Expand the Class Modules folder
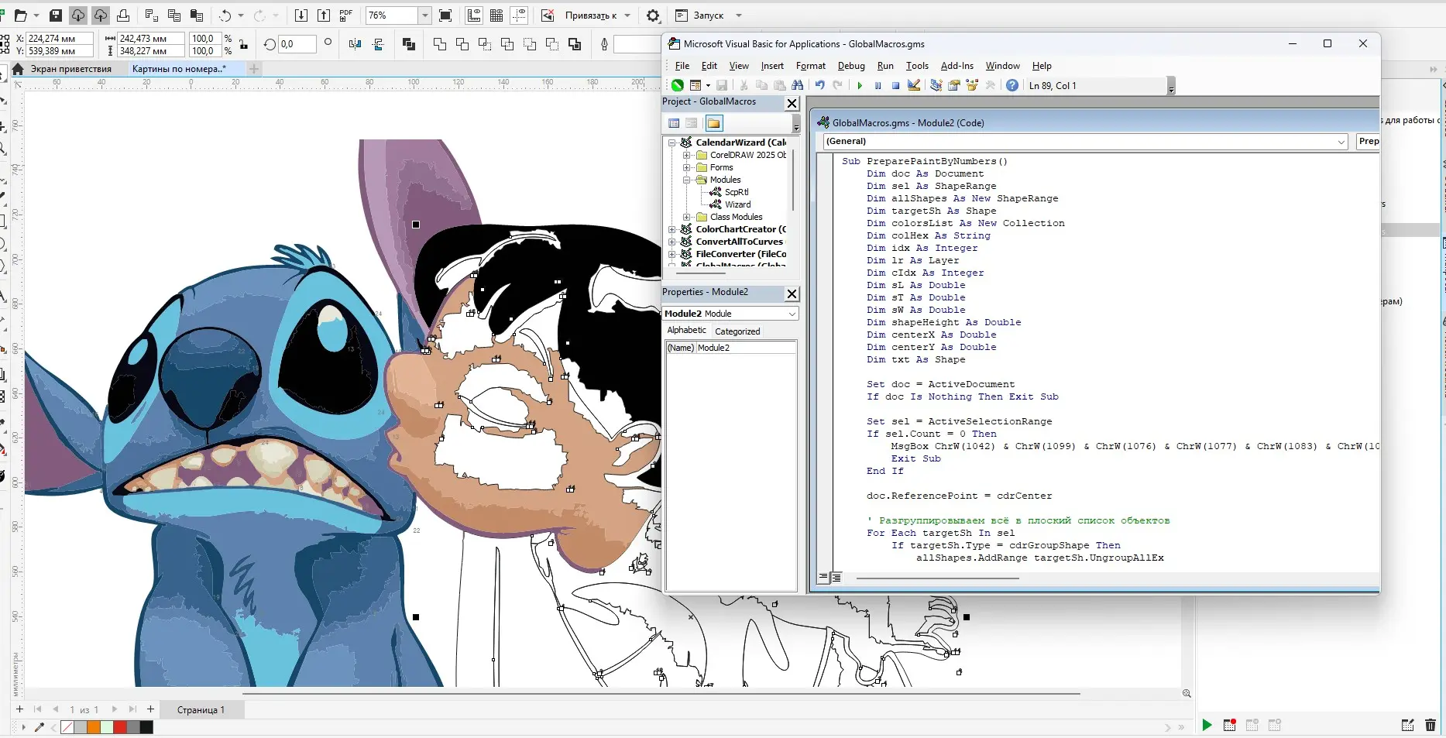Image resolution: width=1446 pixels, height=738 pixels. tap(686, 217)
